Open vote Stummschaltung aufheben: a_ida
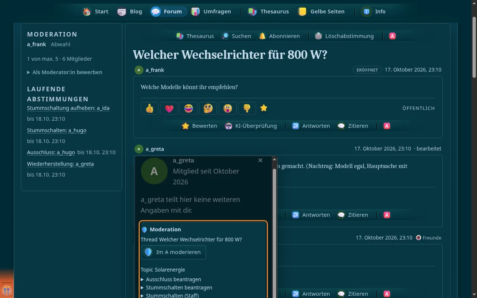This screenshot has height=298, width=477. click(x=68, y=108)
